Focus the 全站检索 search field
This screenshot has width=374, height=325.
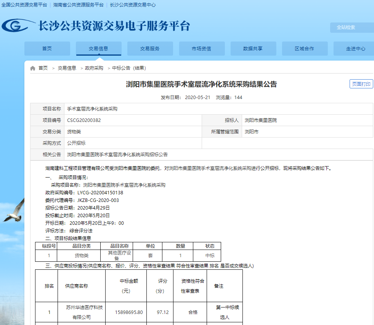click(x=352, y=27)
